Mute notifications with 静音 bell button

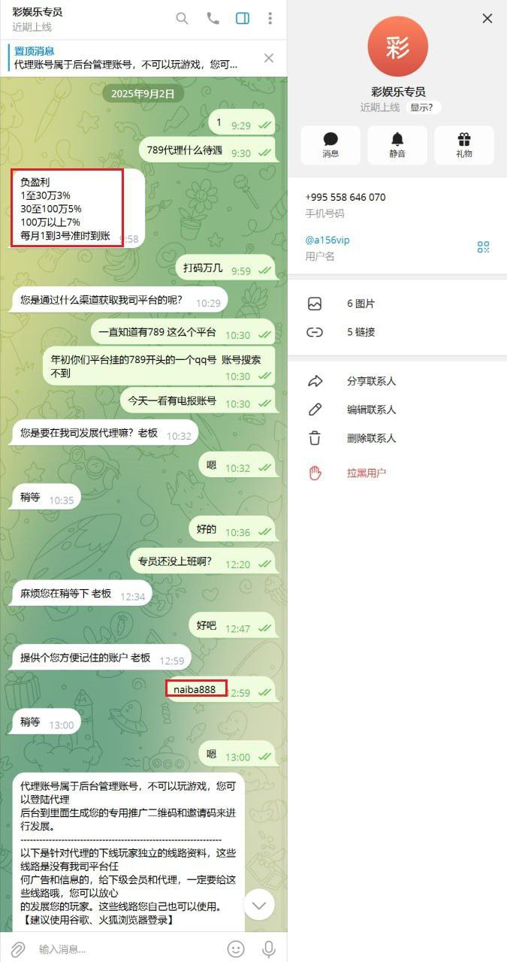pyautogui.click(x=397, y=145)
